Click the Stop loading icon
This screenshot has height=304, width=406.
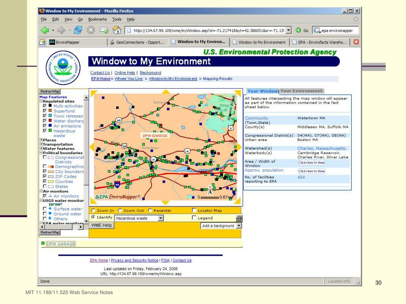pyautogui.click(x=91, y=30)
